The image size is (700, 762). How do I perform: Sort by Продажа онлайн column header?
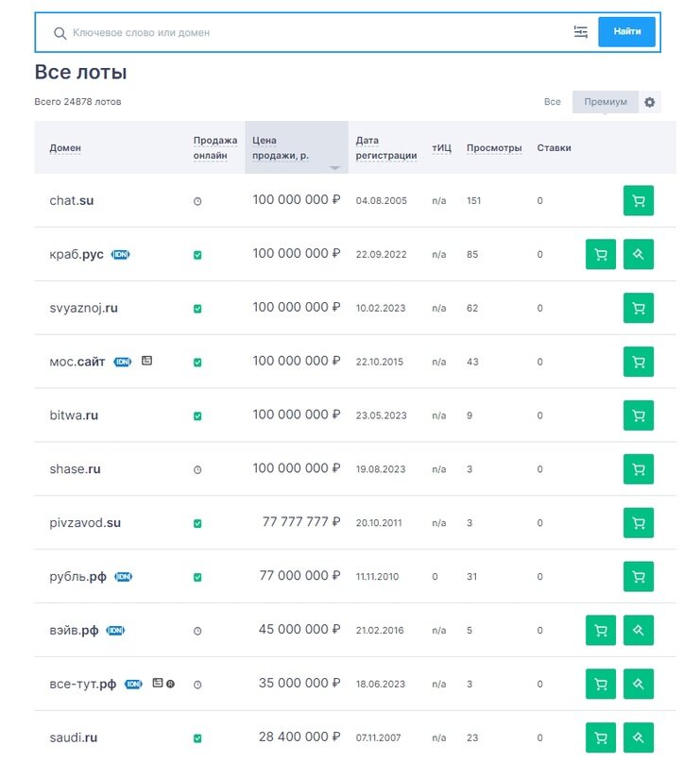tap(215, 147)
